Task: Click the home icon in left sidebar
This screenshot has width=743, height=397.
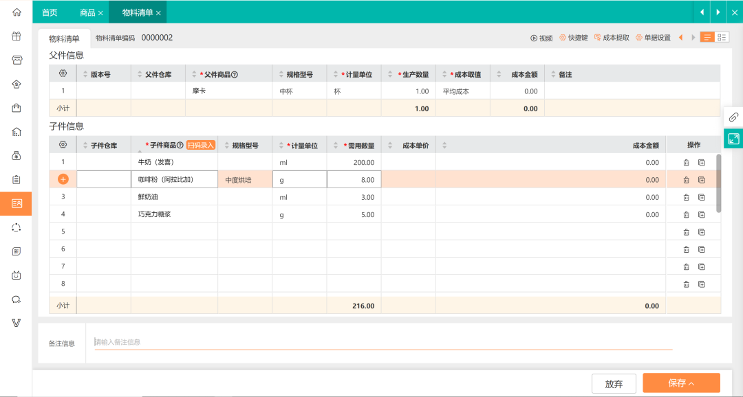Action: point(17,12)
